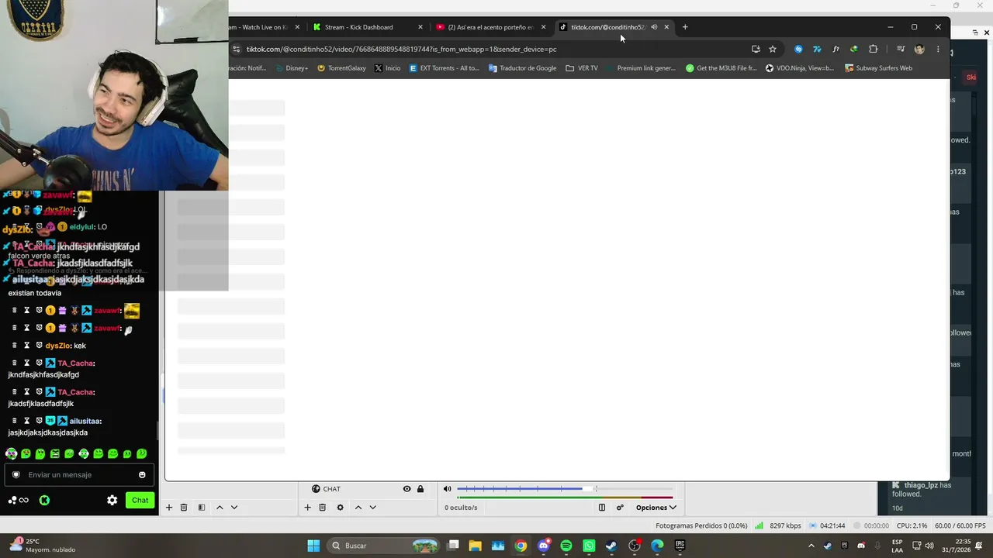This screenshot has height=558, width=993.
Task: Open the X Inicio bookmark
Action: pos(387,68)
